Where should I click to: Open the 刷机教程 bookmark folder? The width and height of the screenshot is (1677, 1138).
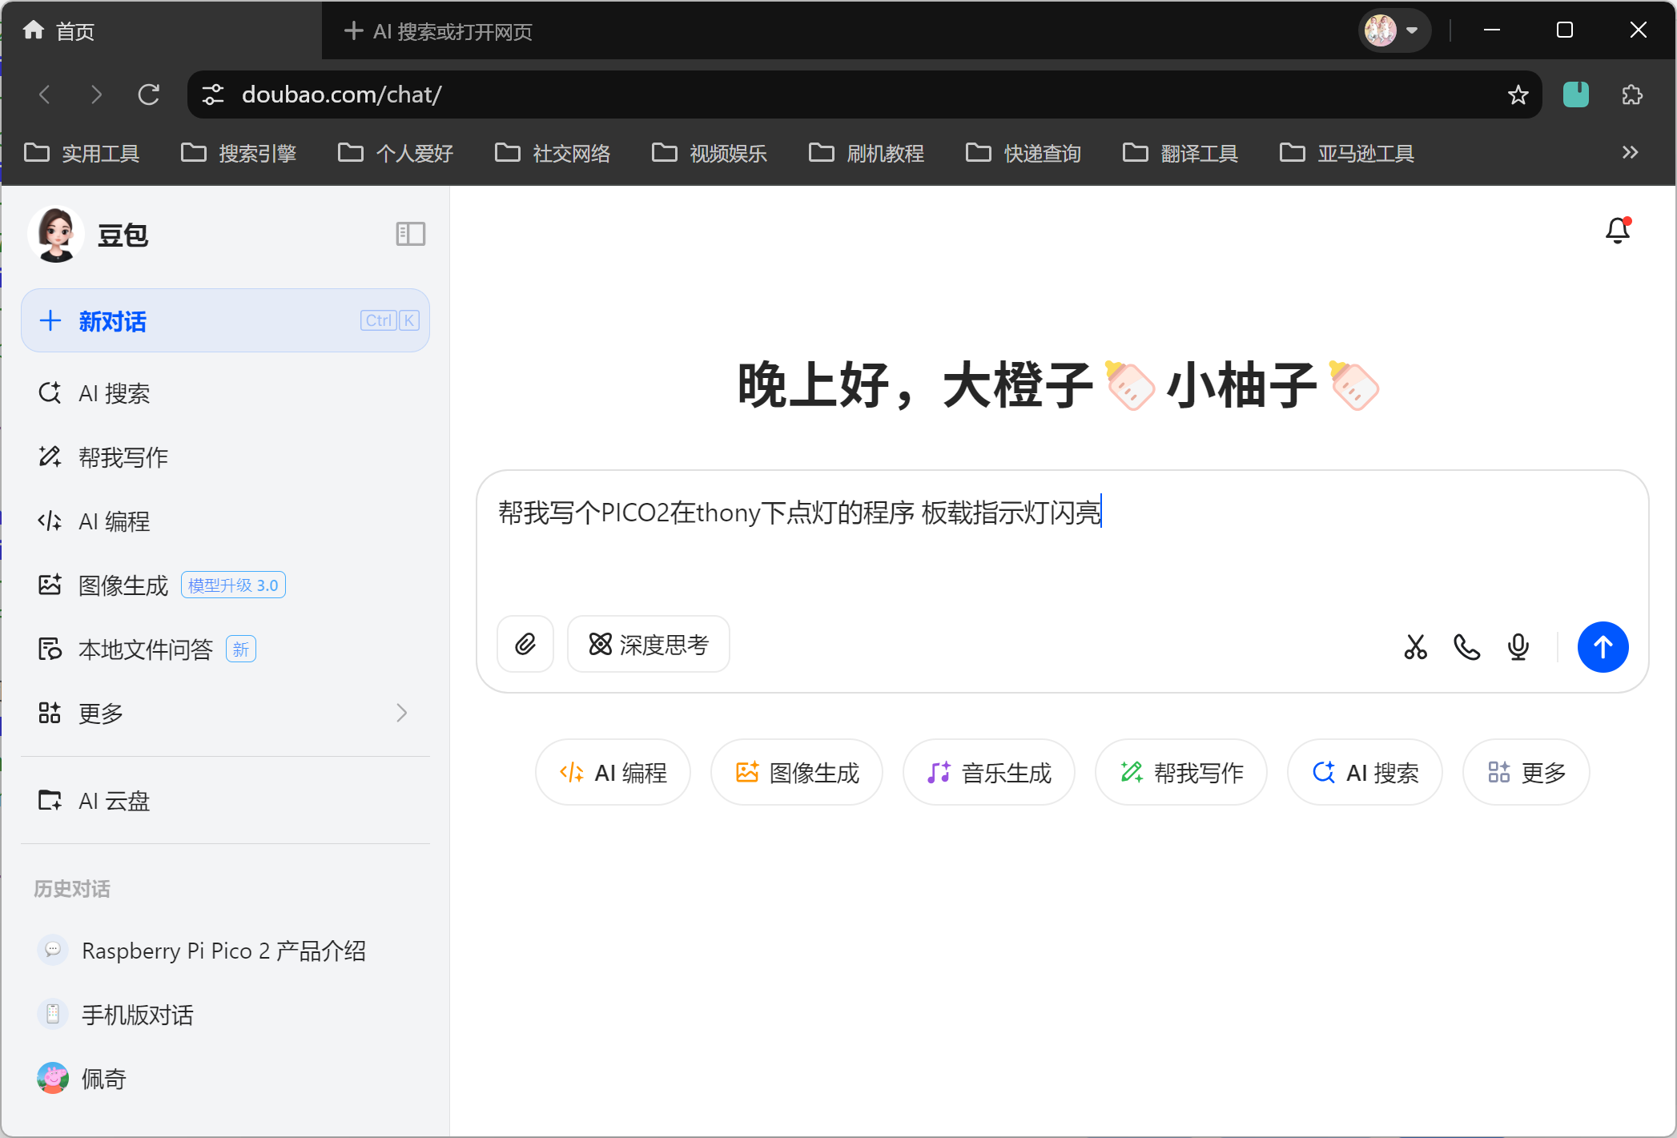[867, 152]
